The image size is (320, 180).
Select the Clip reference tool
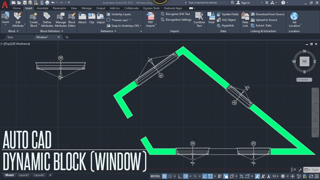[92, 18]
